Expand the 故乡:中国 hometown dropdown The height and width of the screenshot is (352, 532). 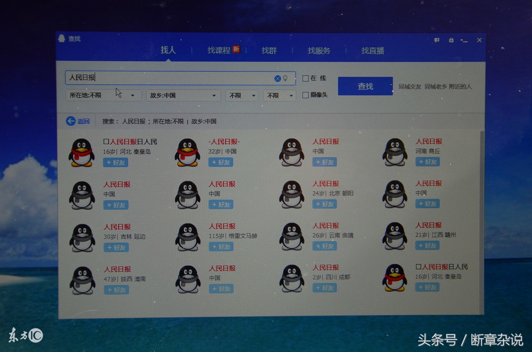tap(183, 95)
